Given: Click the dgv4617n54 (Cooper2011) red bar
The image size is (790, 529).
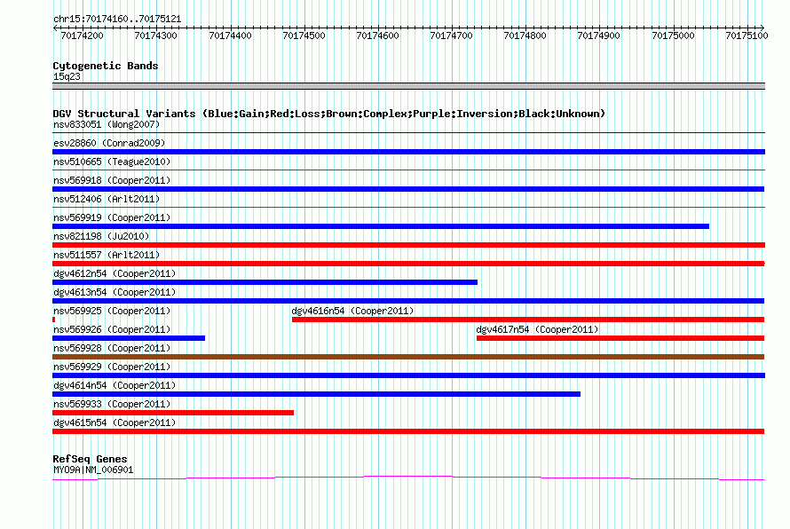Looking at the screenshot, I should point(620,338).
